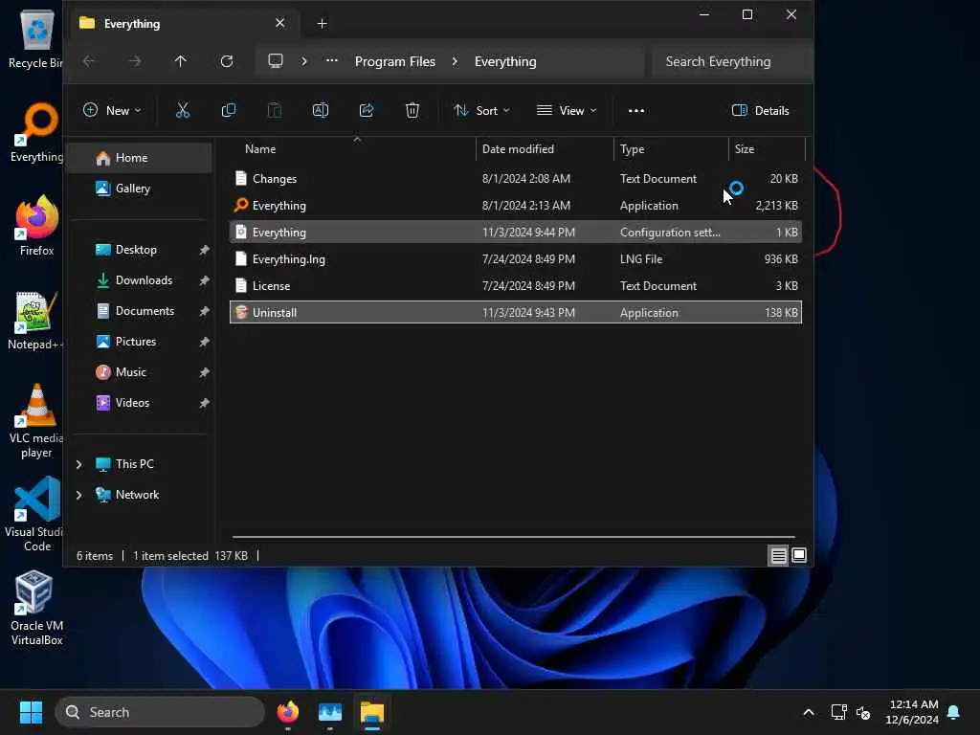Unpin the Downloads quick access pin

pos(204,280)
